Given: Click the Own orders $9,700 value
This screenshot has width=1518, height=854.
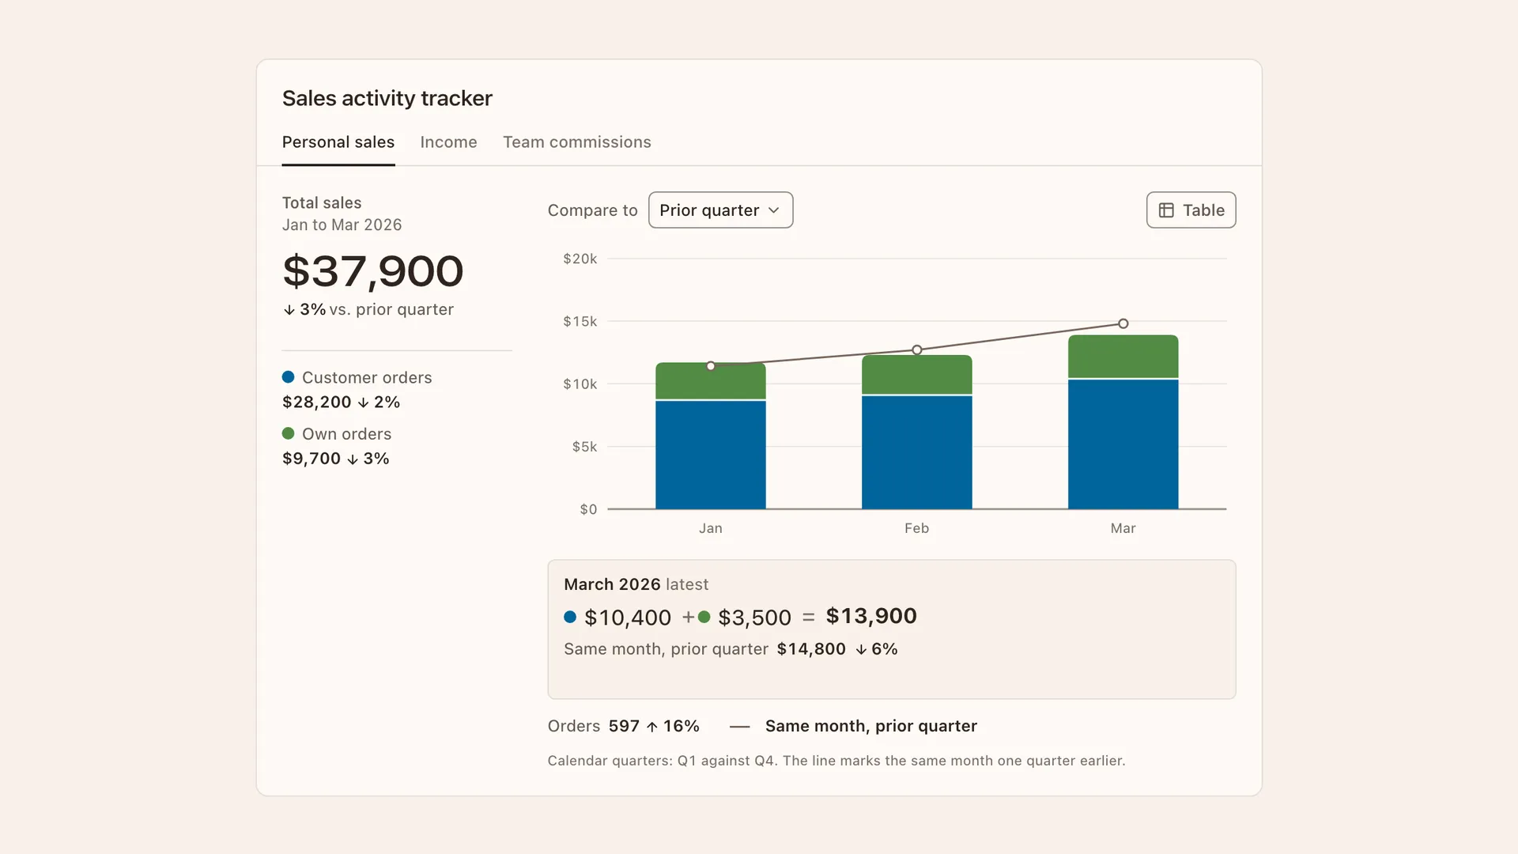Looking at the screenshot, I should click(312, 459).
